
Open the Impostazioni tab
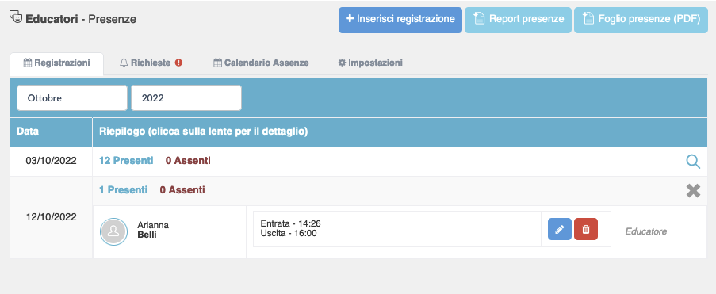pos(370,63)
